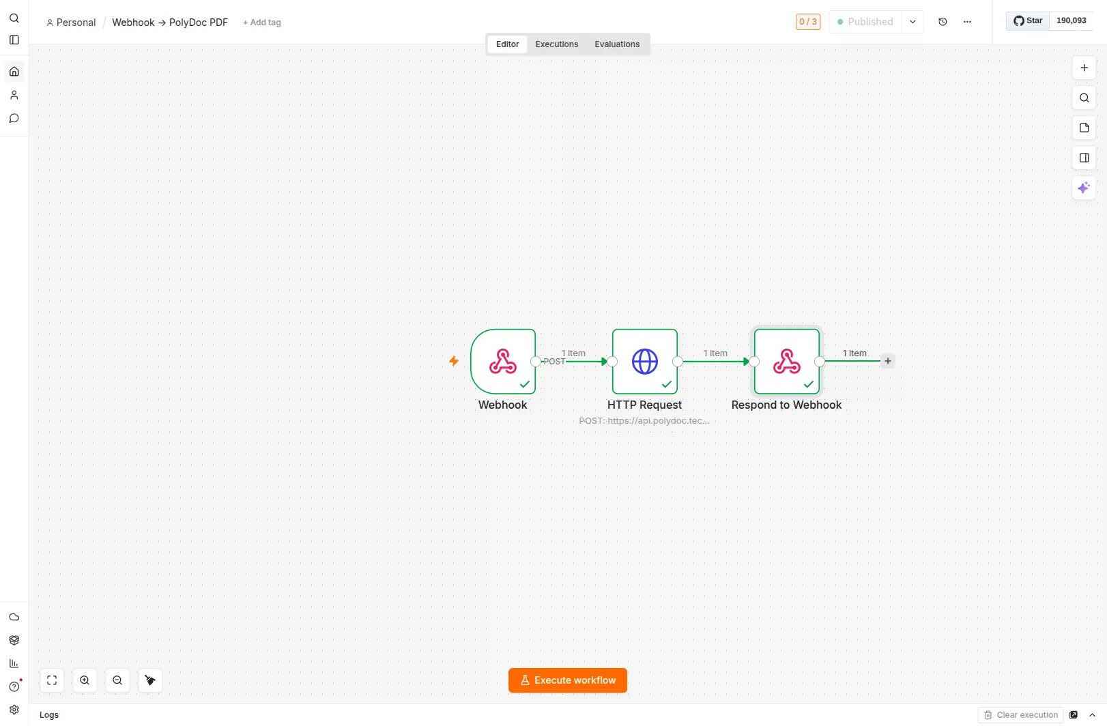Open the chat bubble icon
Screen dimensions: 1107x726
point(14,118)
